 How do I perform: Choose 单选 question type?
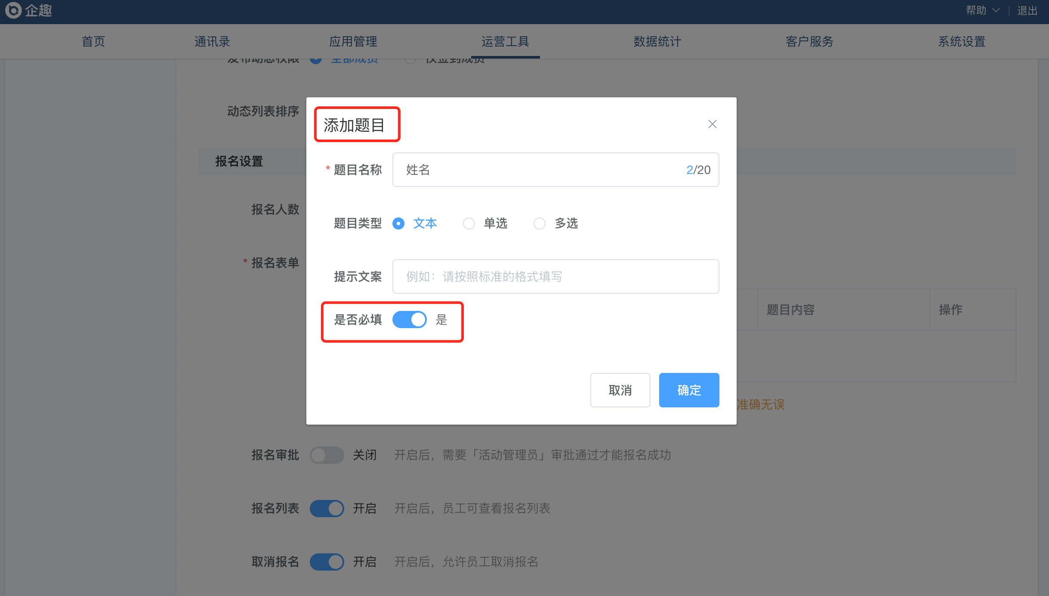coord(469,223)
